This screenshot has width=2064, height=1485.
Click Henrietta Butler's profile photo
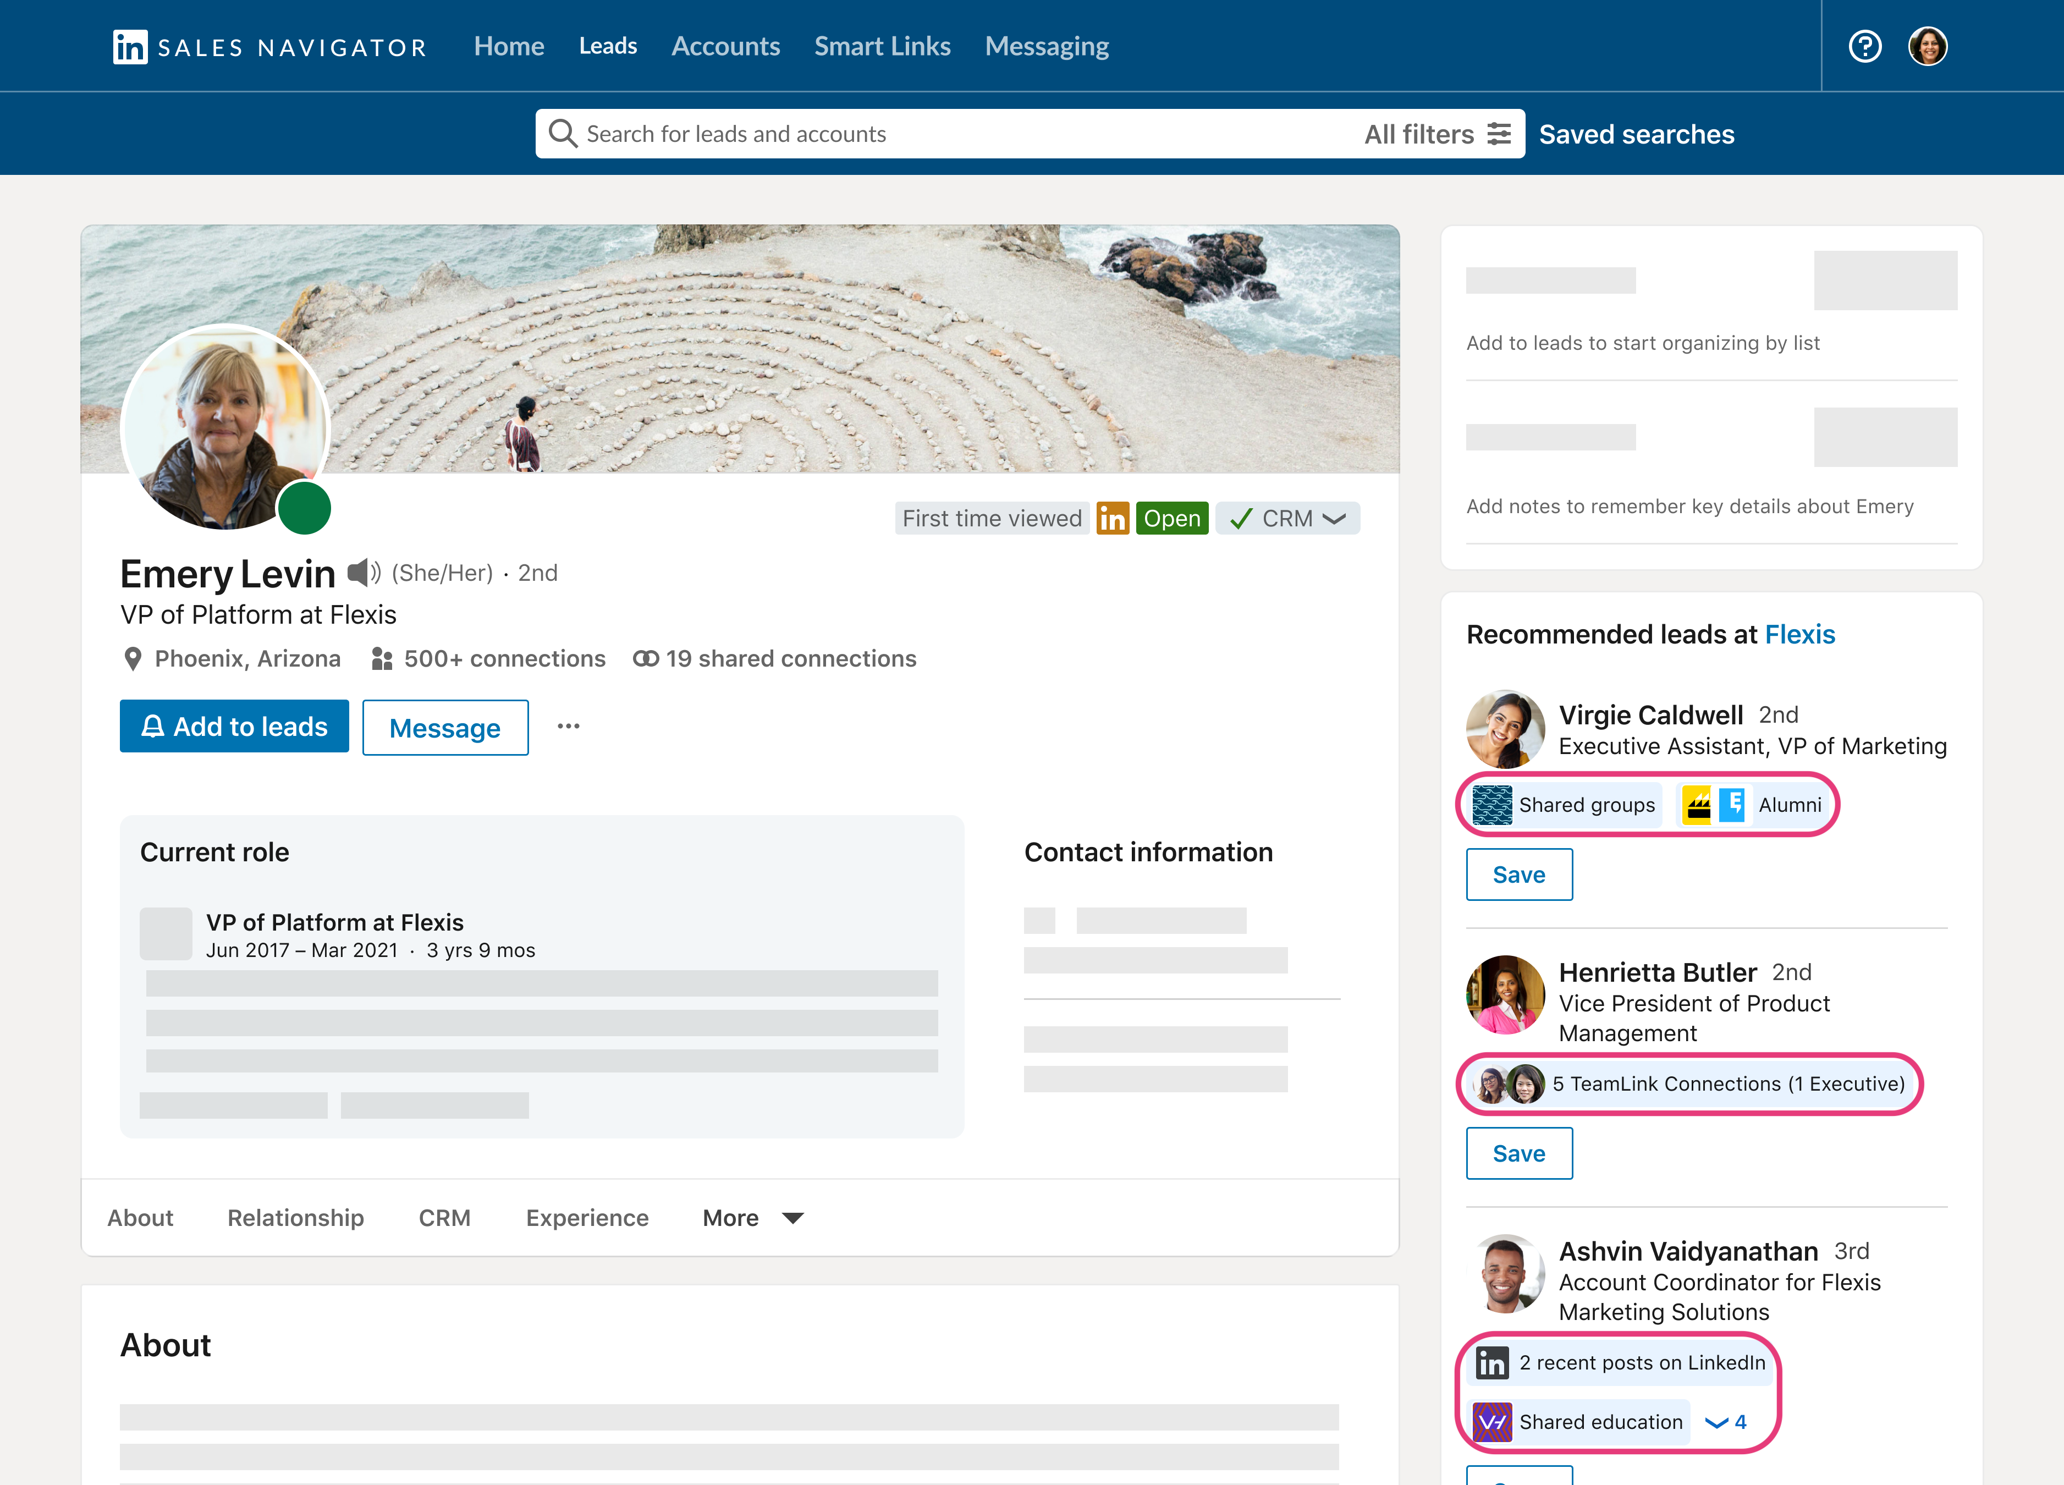coord(1505,994)
